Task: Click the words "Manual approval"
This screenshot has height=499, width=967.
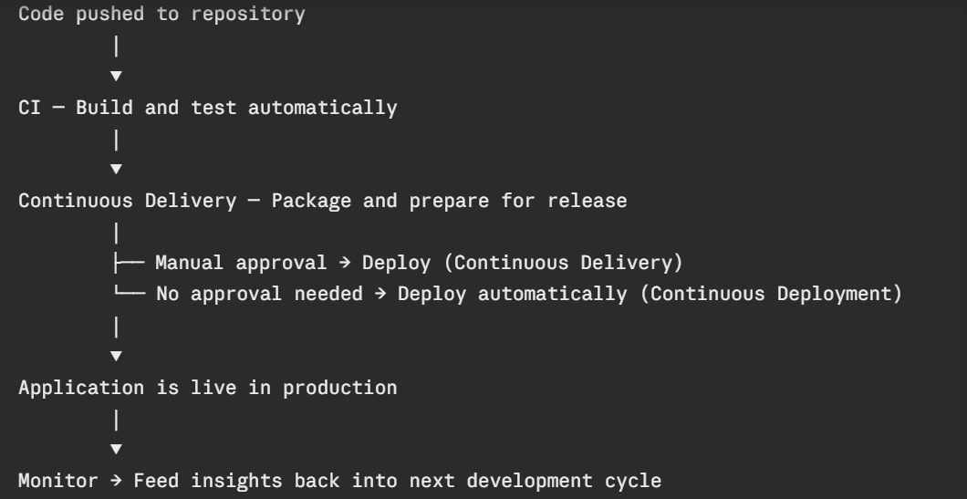Action: pos(241,263)
